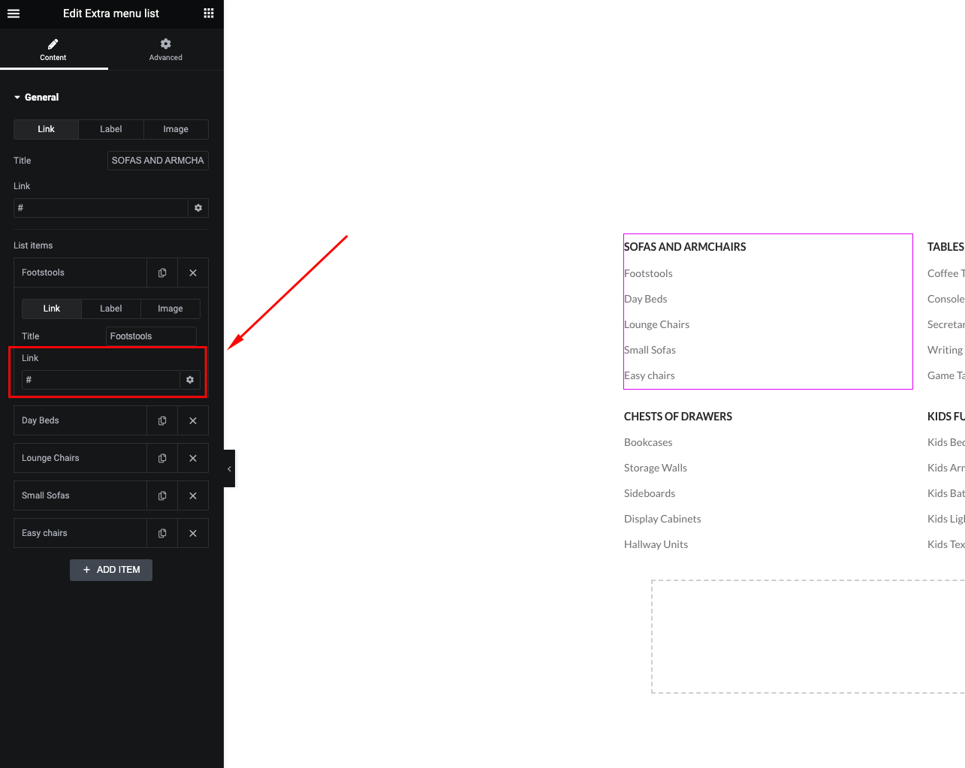
Task: Click the General Link URL input
Action: coord(101,208)
